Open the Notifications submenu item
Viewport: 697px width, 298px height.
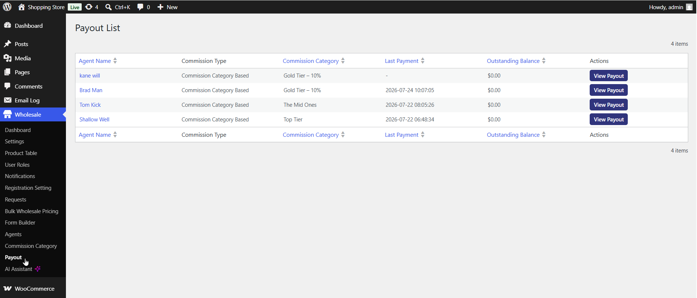(20, 176)
